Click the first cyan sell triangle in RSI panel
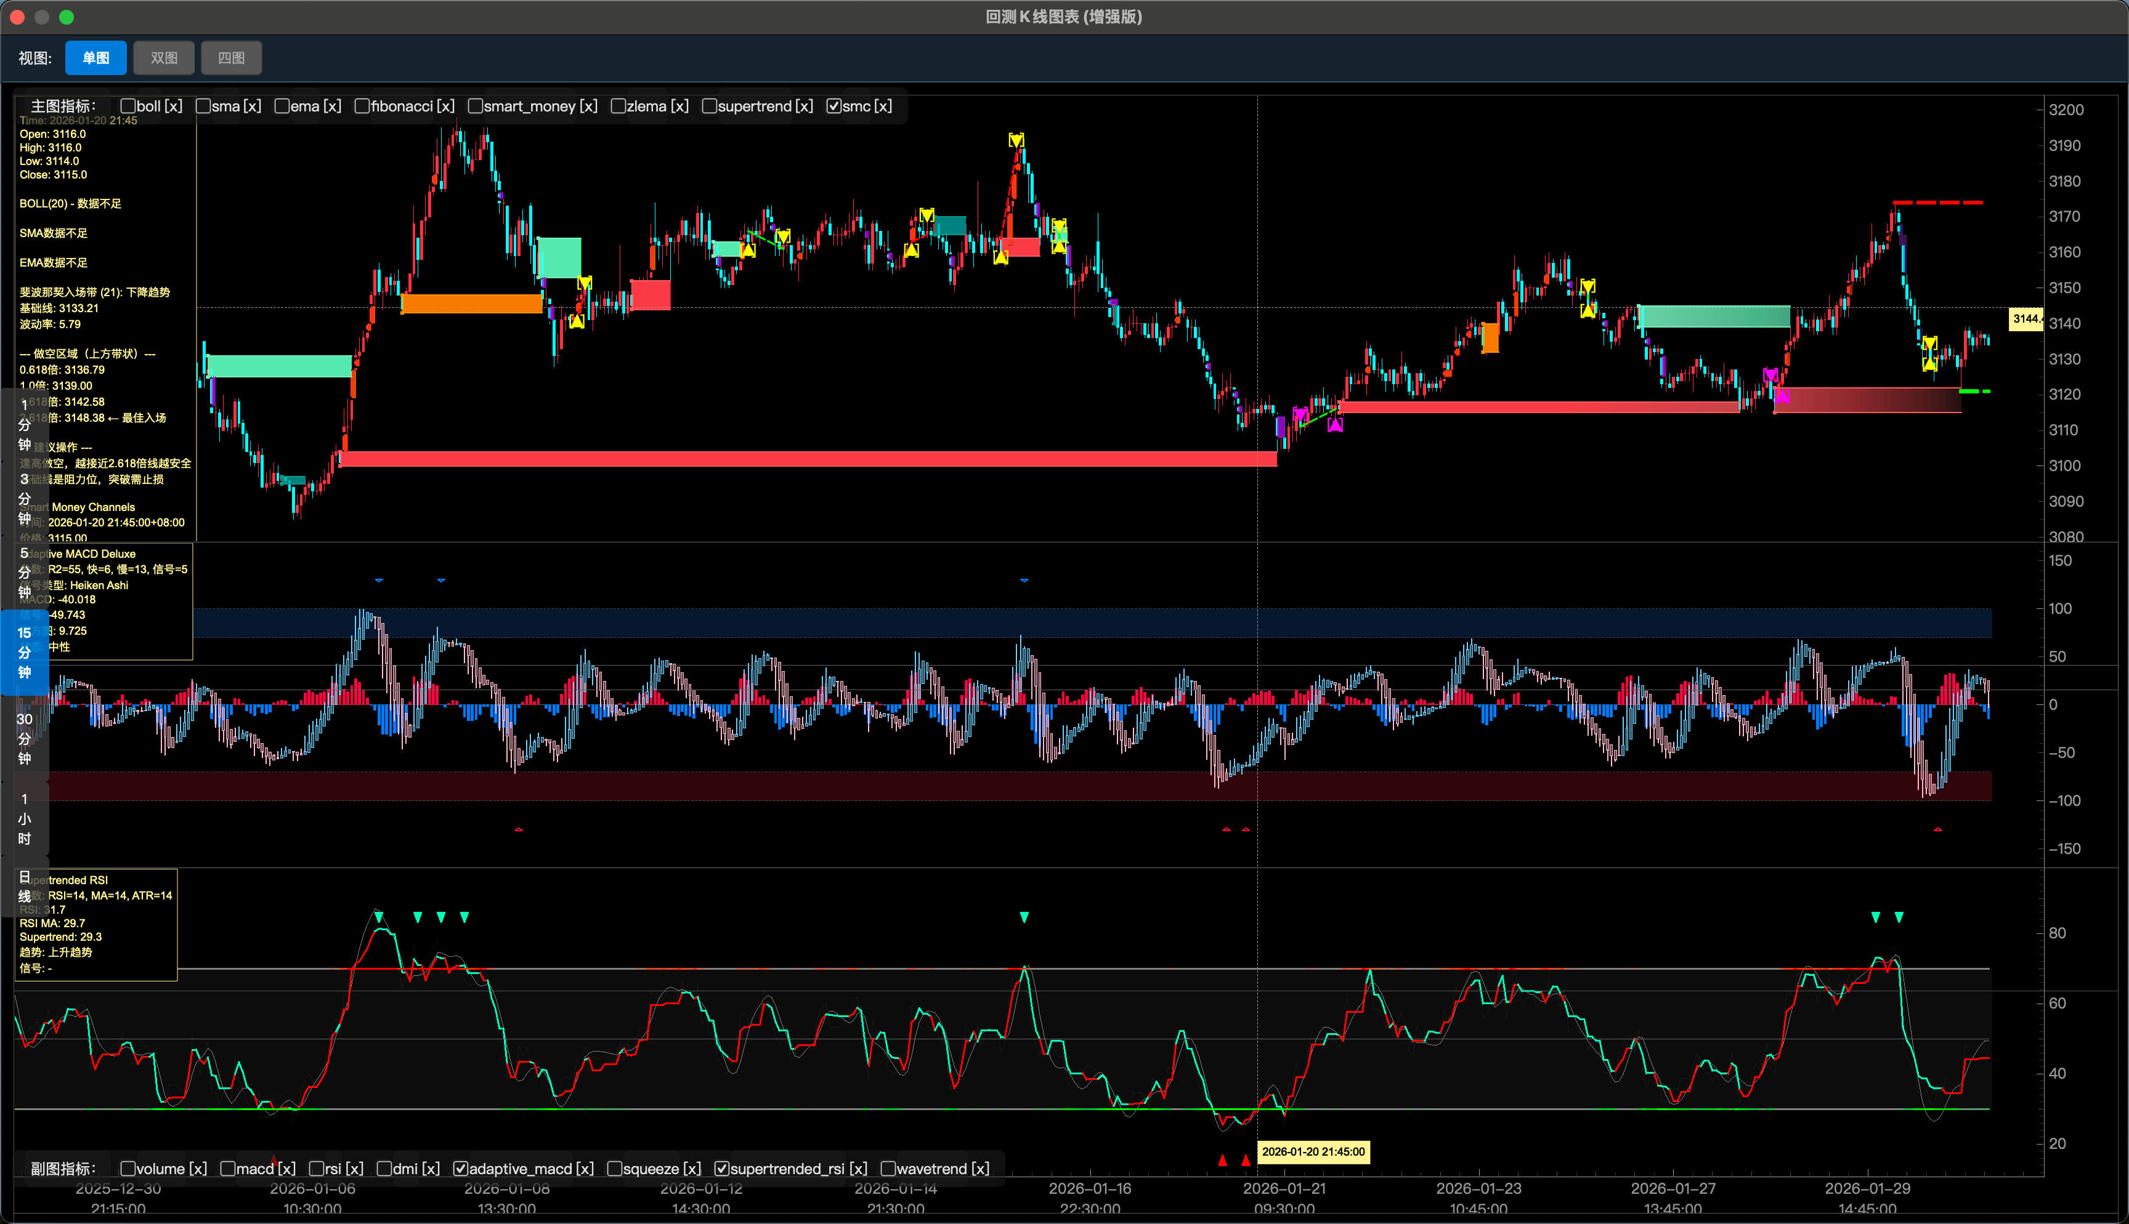This screenshot has width=2129, height=1224. click(x=378, y=916)
